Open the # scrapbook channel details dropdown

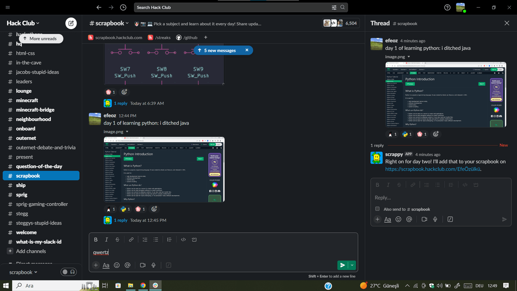[109, 23]
